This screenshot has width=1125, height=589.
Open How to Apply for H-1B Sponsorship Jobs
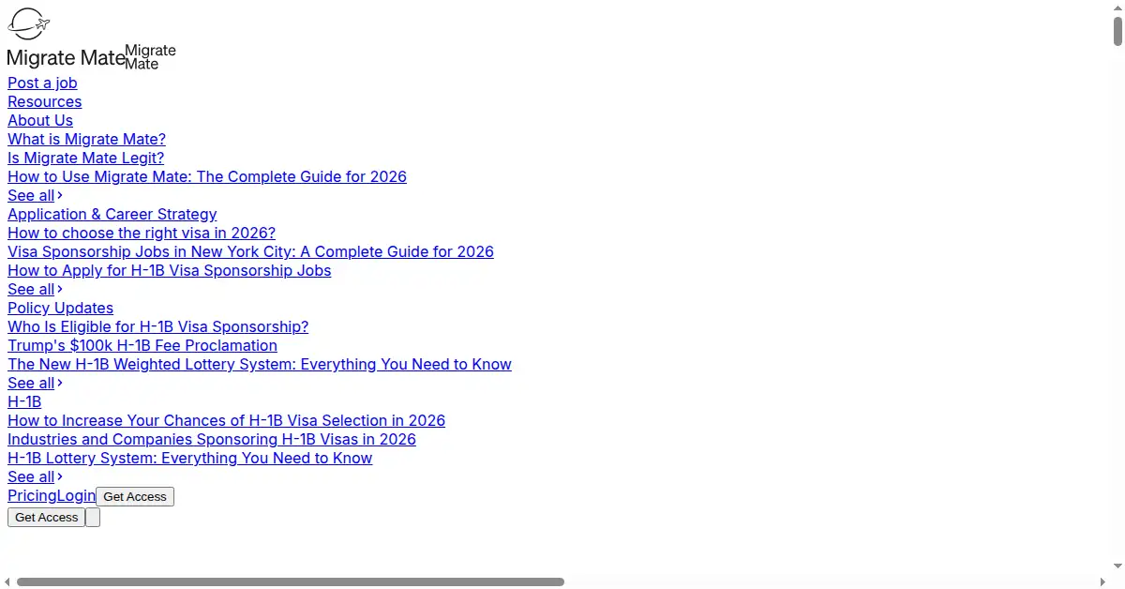click(x=170, y=270)
